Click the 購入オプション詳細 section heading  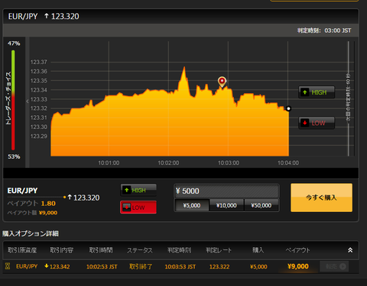31,233
